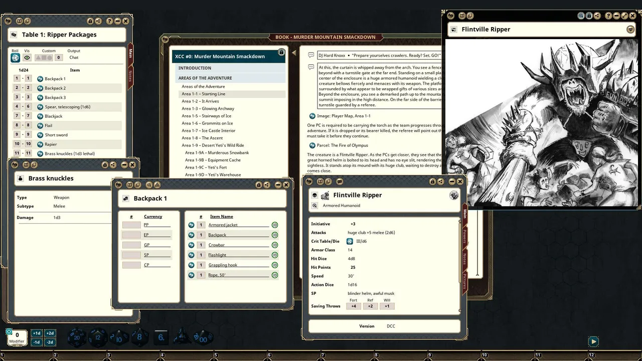This screenshot has height=361, width=642.
Task: Click the play arrow button at bottom right
Action: tap(593, 342)
